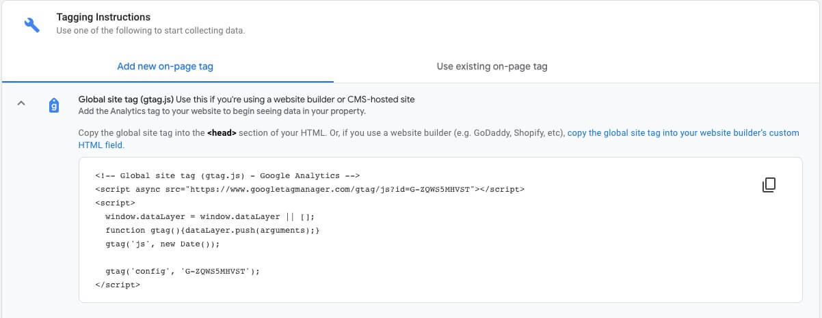Open the website builder's custom HTML field link

click(x=682, y=133)
